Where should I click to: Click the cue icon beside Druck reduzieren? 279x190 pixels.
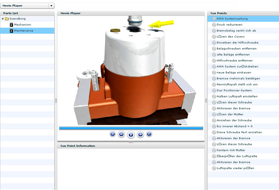pos(214,24)
